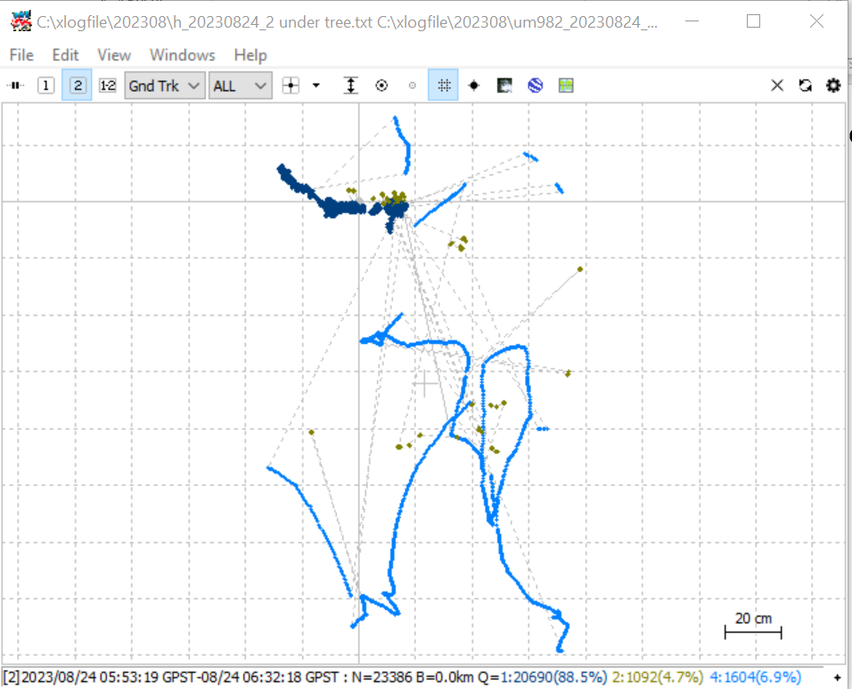The image size is (852, 689).
Task: Click the plus icon in status bar
Action: (x=838, y=677)
